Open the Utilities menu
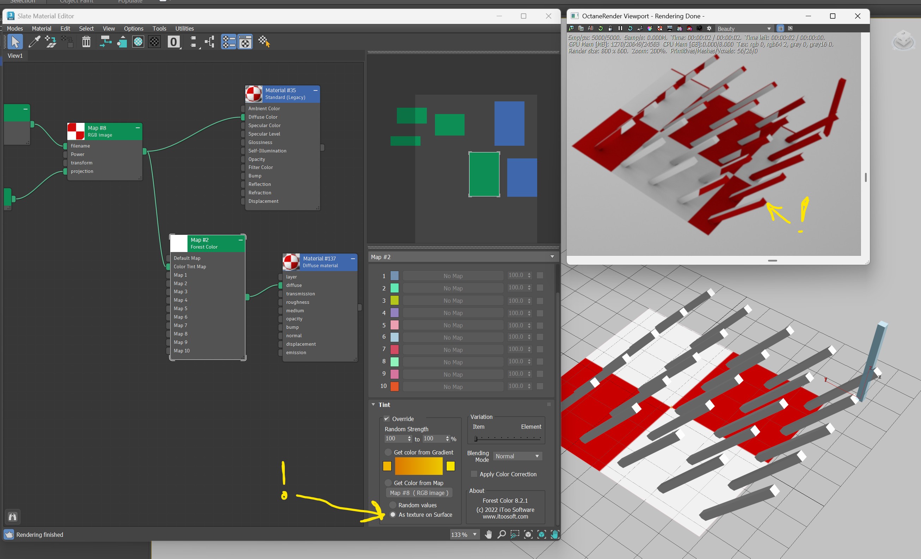Viewport: 921px width, 559px height. pyautogui.click(x=184, y=29)
